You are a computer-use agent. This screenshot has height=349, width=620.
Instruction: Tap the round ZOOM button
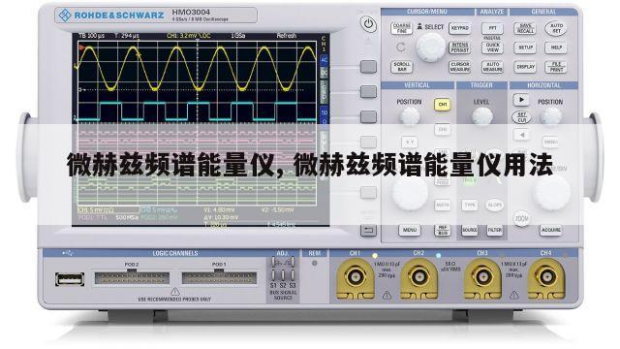tap(521, 218)
